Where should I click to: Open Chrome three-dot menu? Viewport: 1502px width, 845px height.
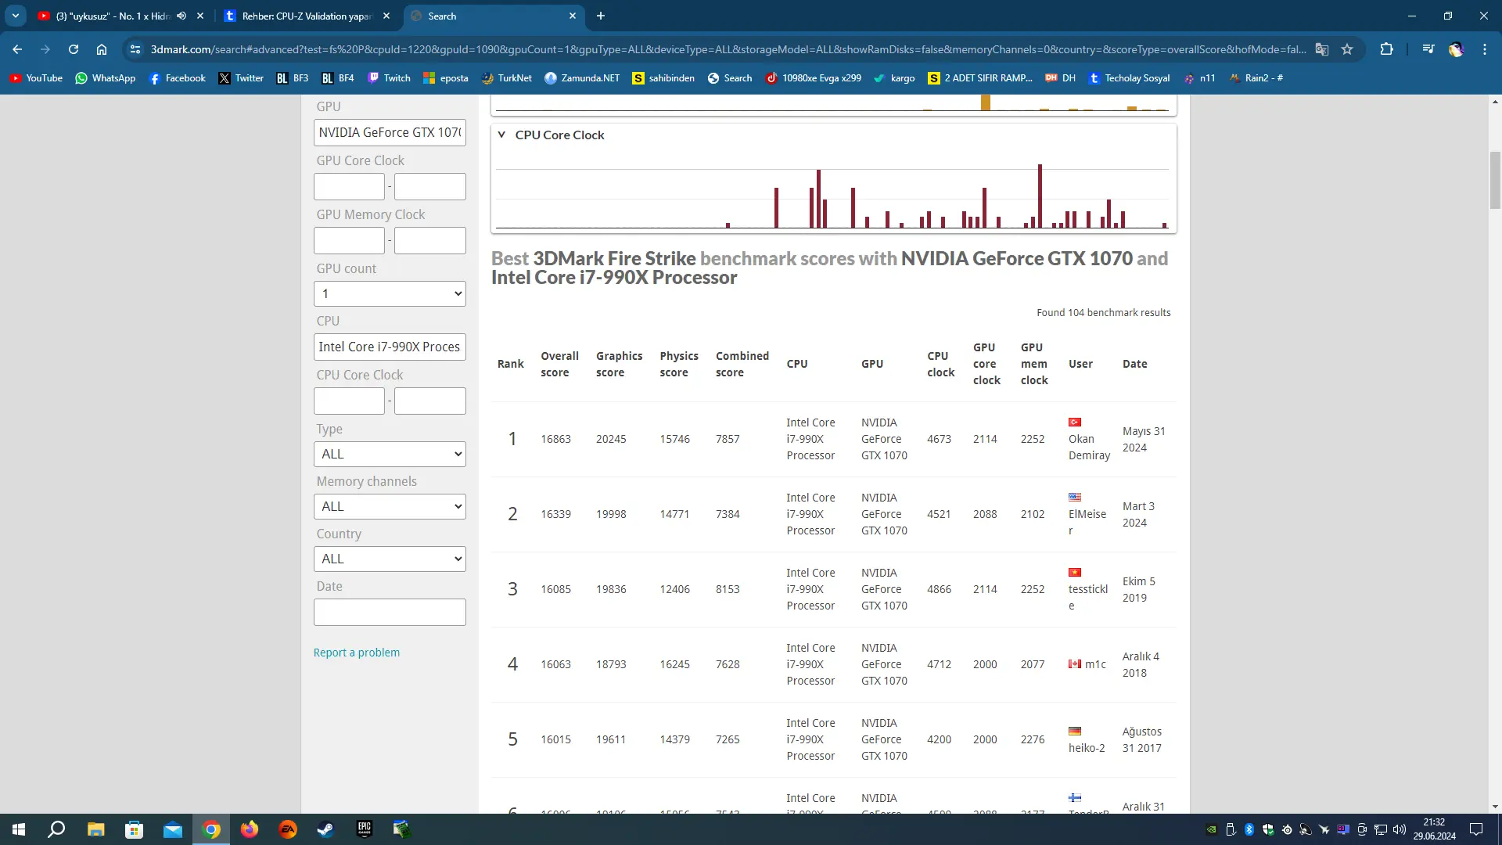coord(1485,49)
